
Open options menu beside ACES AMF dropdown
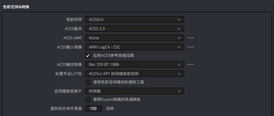point(191,38)
